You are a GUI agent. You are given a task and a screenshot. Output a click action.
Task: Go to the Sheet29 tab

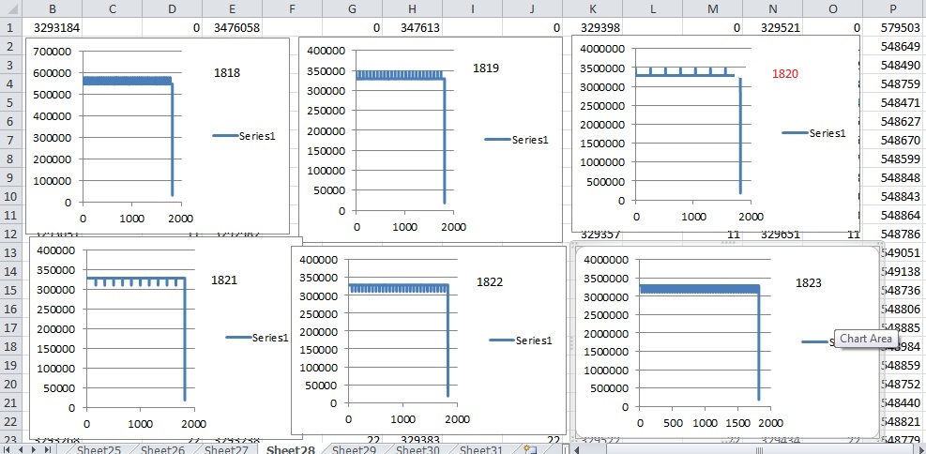click(355, 449)
